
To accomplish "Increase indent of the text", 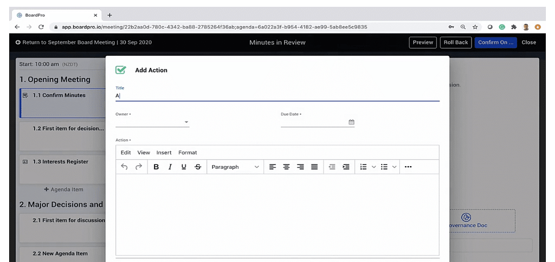I will pyautogui.click(x=346, y=167).
